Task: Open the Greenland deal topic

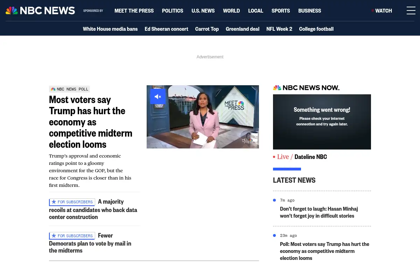Action: [243, 29]
